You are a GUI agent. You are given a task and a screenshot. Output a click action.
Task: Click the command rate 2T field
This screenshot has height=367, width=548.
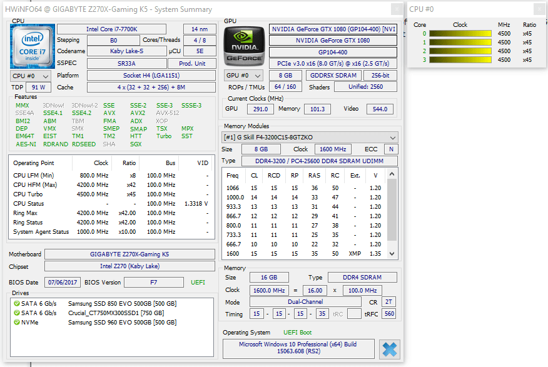389,302
